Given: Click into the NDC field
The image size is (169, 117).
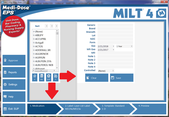Looking at the screenshot, I should coord(115,39).
